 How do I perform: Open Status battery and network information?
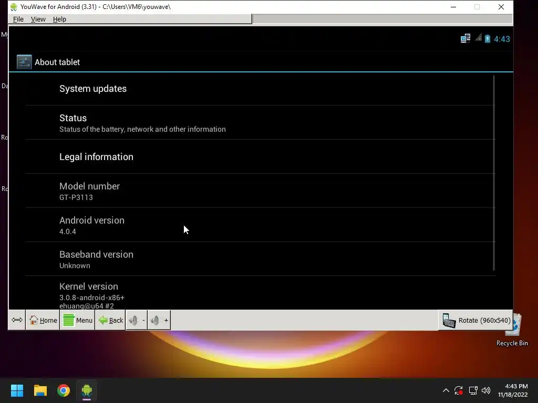(x=260, y=123)
